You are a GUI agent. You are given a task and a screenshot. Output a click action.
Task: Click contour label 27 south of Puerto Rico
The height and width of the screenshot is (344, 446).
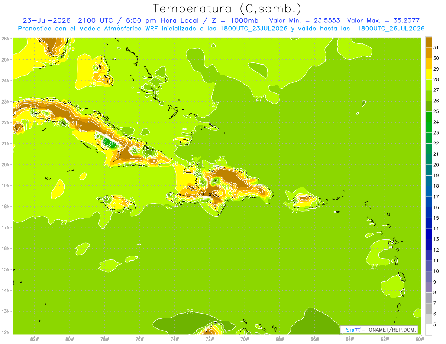pos(295,211)
